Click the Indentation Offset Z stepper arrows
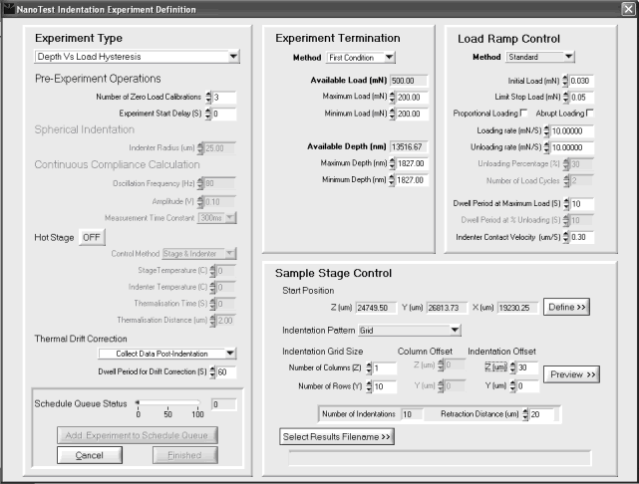Viewport: 639px width, 484px height. (x=513, y=367)
